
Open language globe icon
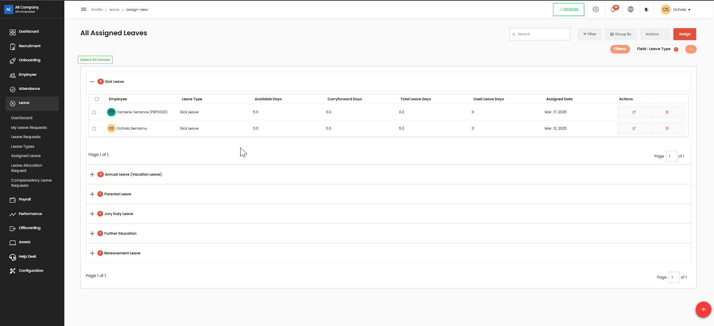pos(631,9)
